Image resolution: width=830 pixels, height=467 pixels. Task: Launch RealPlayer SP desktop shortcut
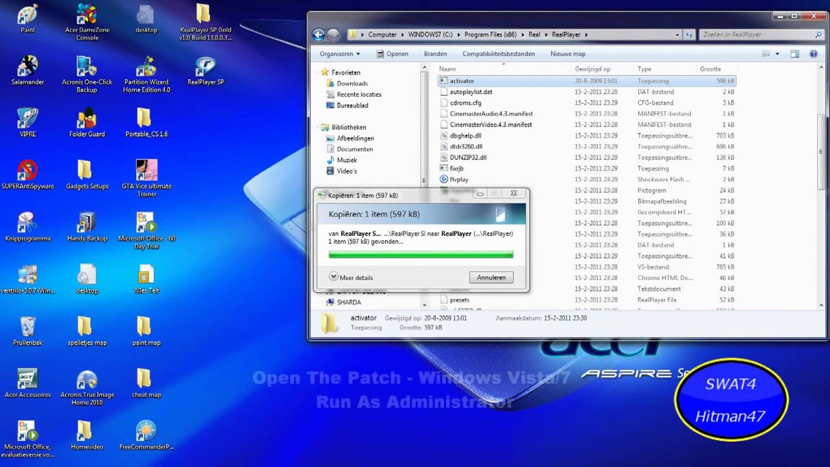(x=206, y=71)
